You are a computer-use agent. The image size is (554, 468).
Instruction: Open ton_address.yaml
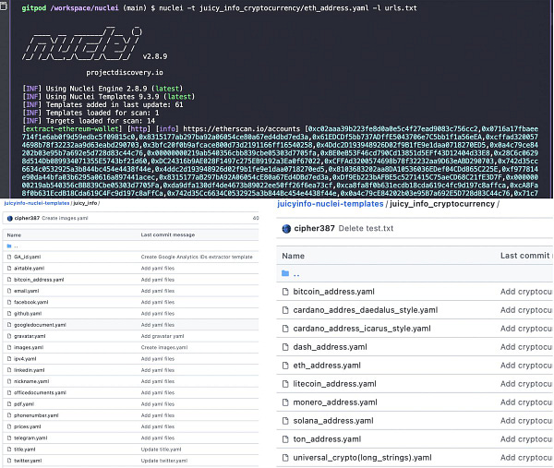tap(327, 439)
